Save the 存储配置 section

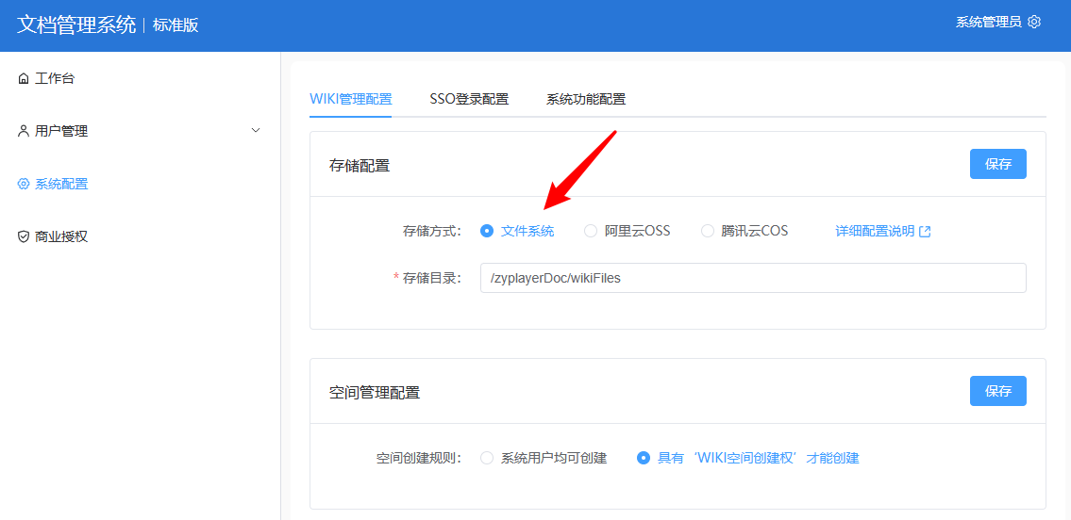pos(998,164)
